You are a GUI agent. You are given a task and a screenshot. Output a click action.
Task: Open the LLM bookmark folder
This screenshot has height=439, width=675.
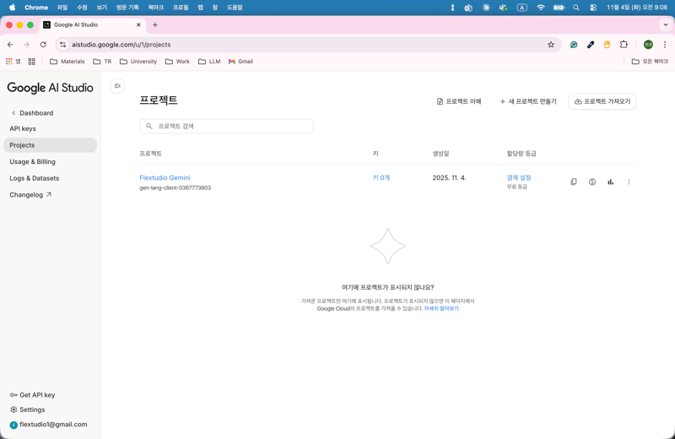pyautogui.click(x=209, y=62)
